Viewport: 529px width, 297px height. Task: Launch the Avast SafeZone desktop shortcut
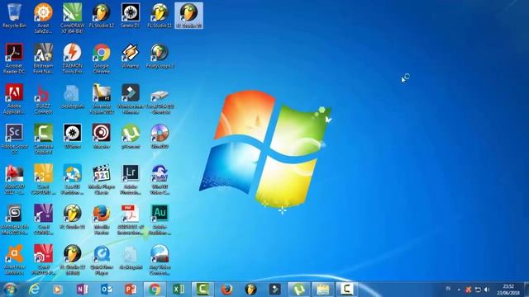[x=43, y=18]
